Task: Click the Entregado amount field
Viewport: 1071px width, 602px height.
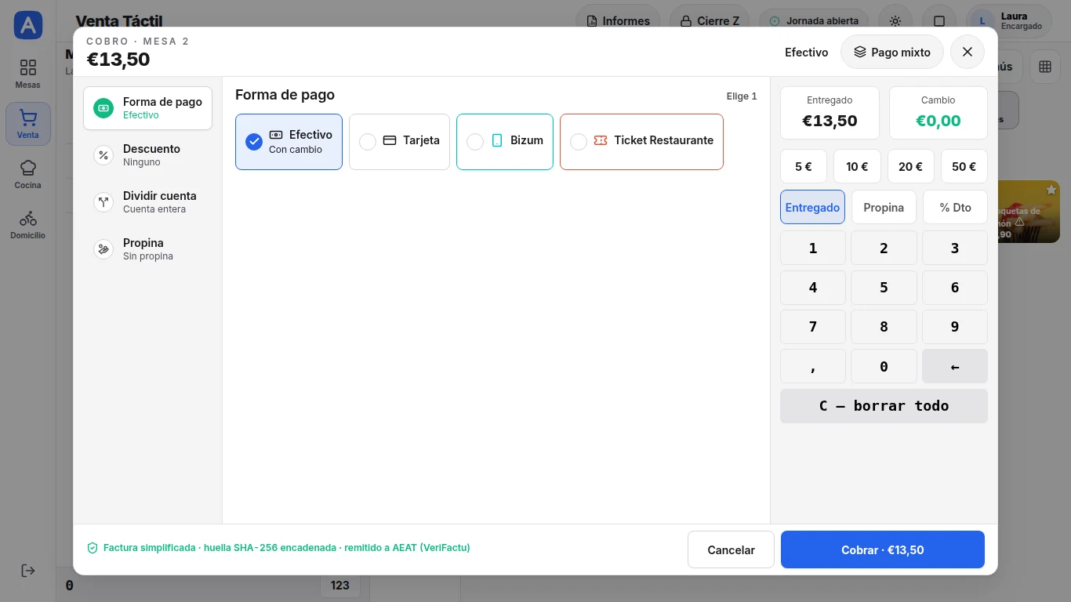Action: (830, 113)
